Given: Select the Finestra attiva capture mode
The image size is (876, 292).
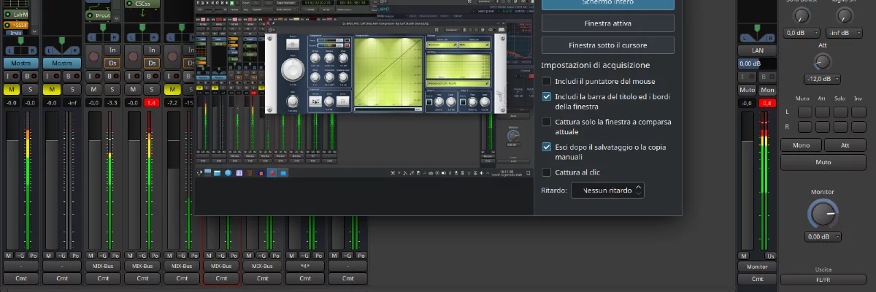Looking at the screenshot, I should pos(607,23).
